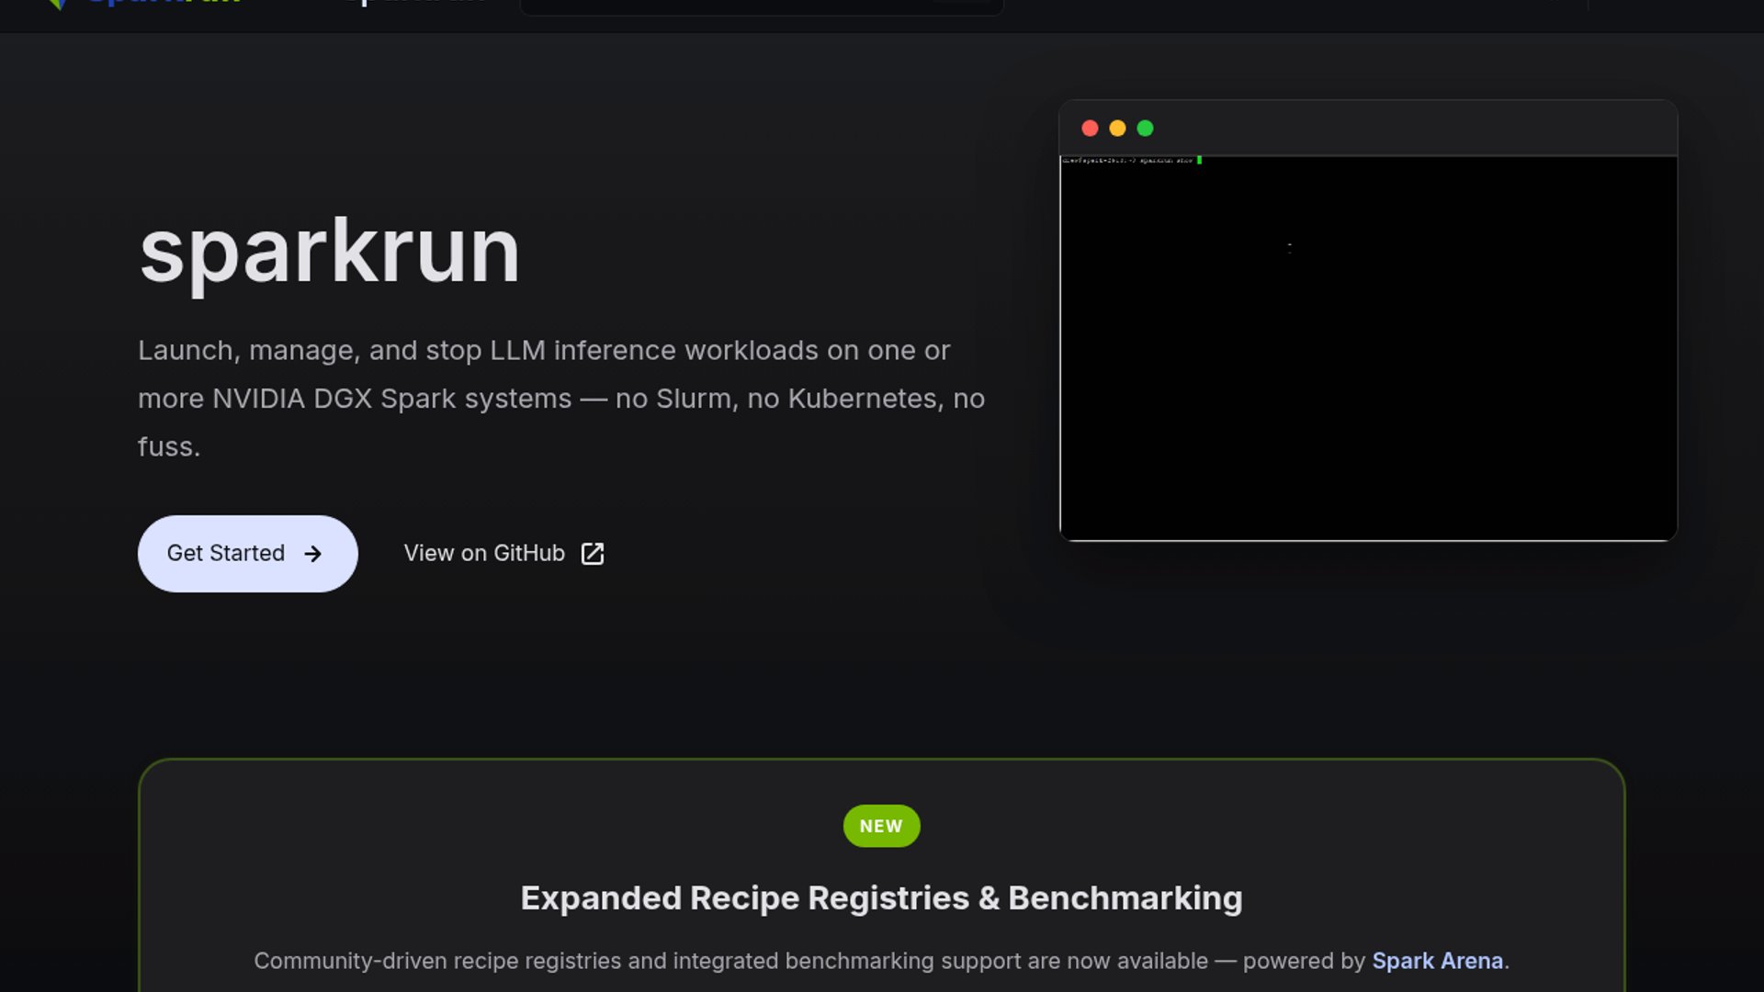Click the yellow dot on terminal window
Screen dimensions: 1764x992
(x=1117, y=129)
